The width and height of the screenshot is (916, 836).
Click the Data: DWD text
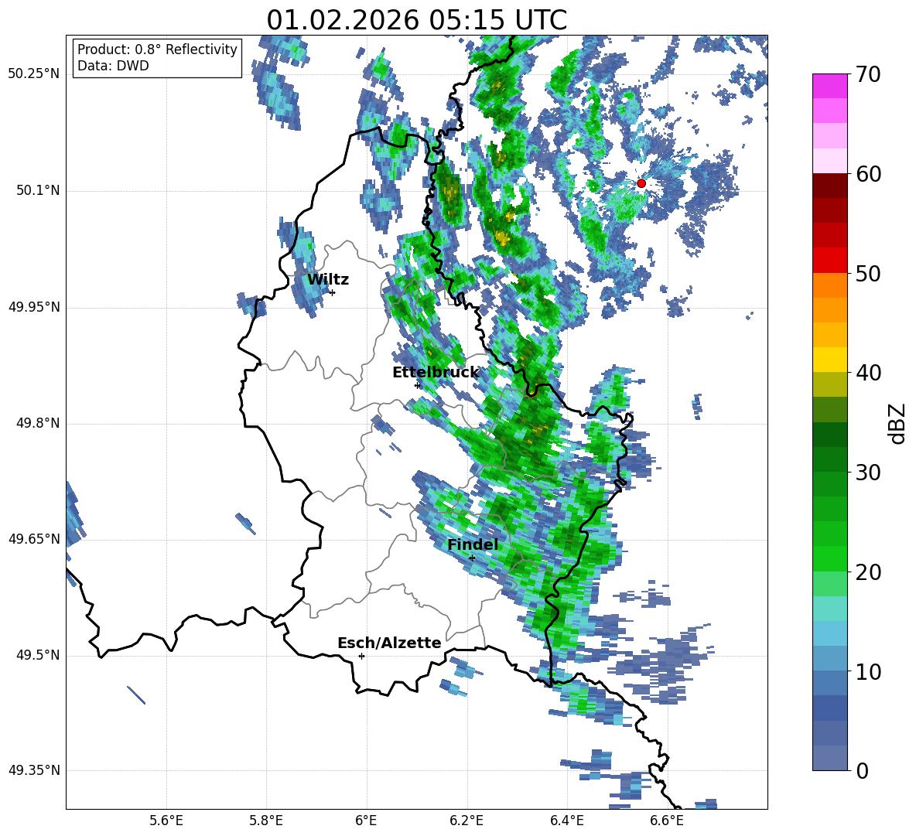[x=113, y=66]
